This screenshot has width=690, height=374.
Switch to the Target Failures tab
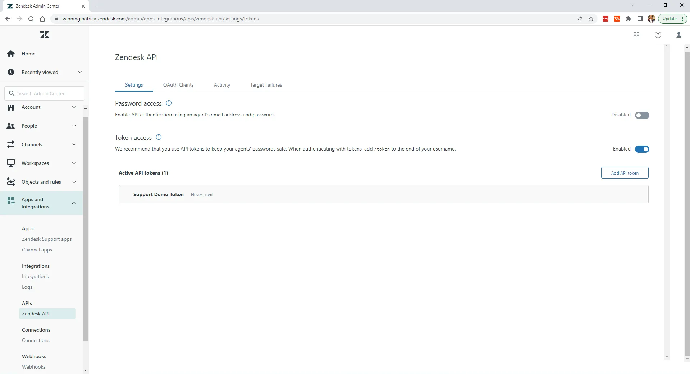pyautogui.click(x=266, y=85)
